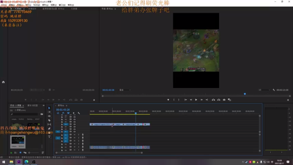Viewport: 293px width, 165px height.
Task: Switch to Media Browser tab
Action: coord(33,106)
